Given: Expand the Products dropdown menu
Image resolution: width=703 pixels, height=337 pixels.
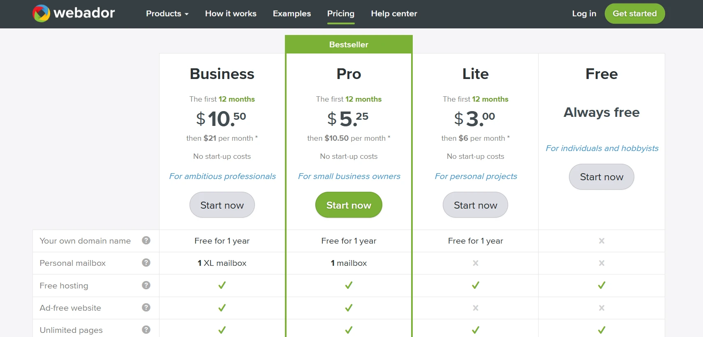Looking at the screenshot, I should pos(167,14).
